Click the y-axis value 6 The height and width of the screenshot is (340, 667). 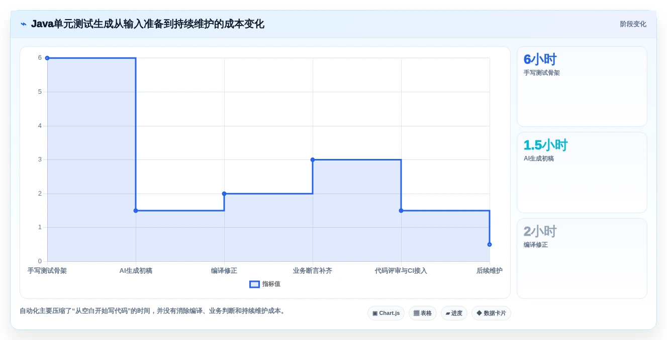[40, 58]
